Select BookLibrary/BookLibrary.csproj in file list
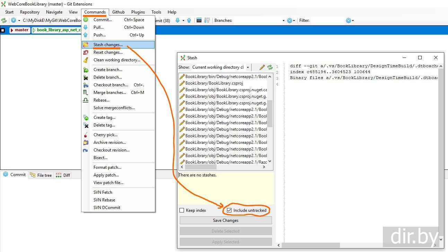Viewport: 448px width, 252px height. click(214, 83)
